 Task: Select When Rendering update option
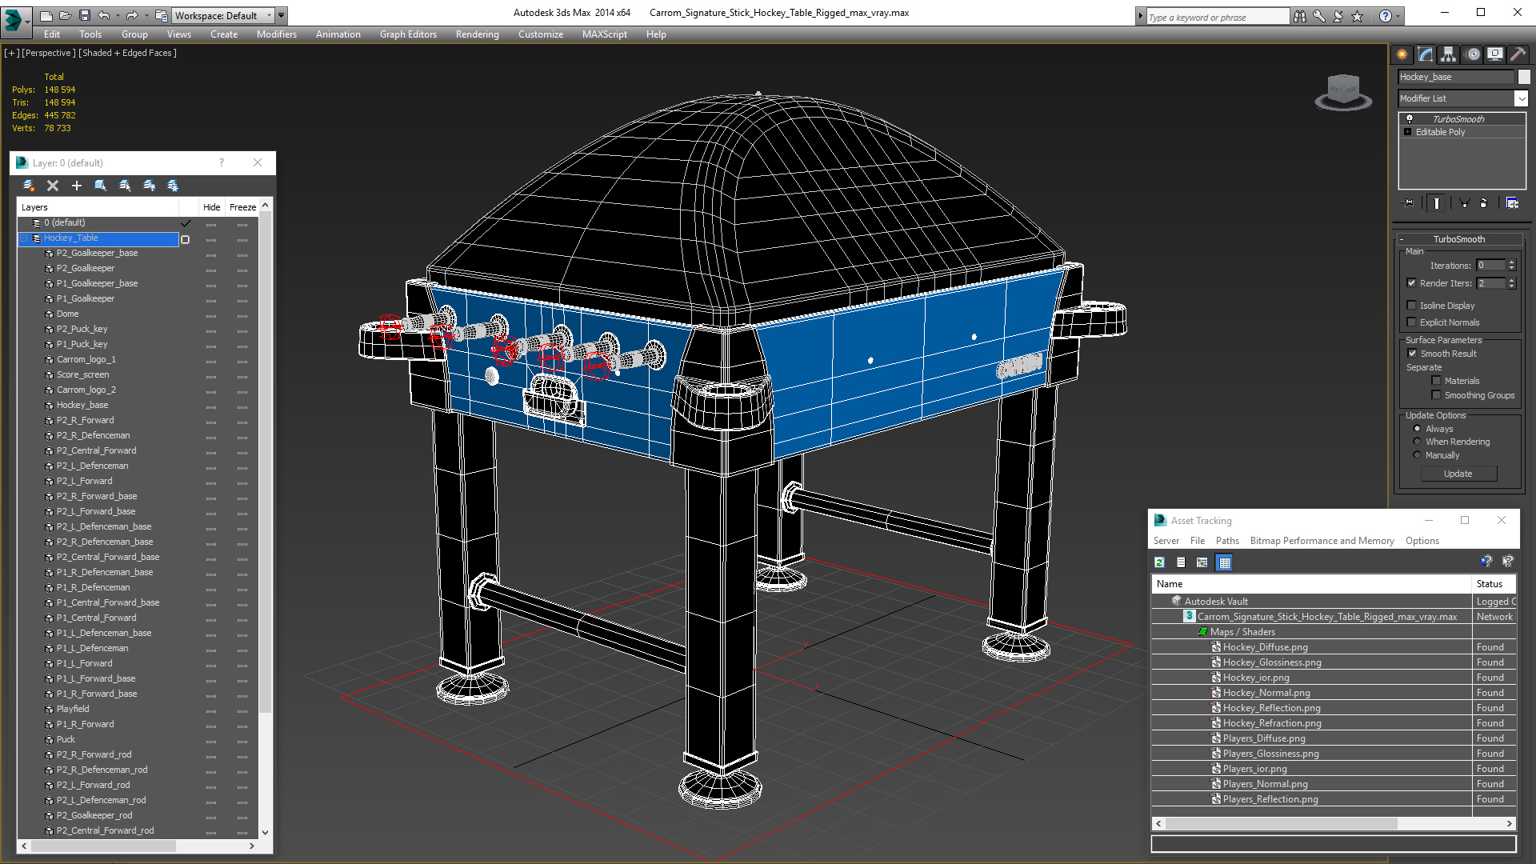pos(1417,442)
